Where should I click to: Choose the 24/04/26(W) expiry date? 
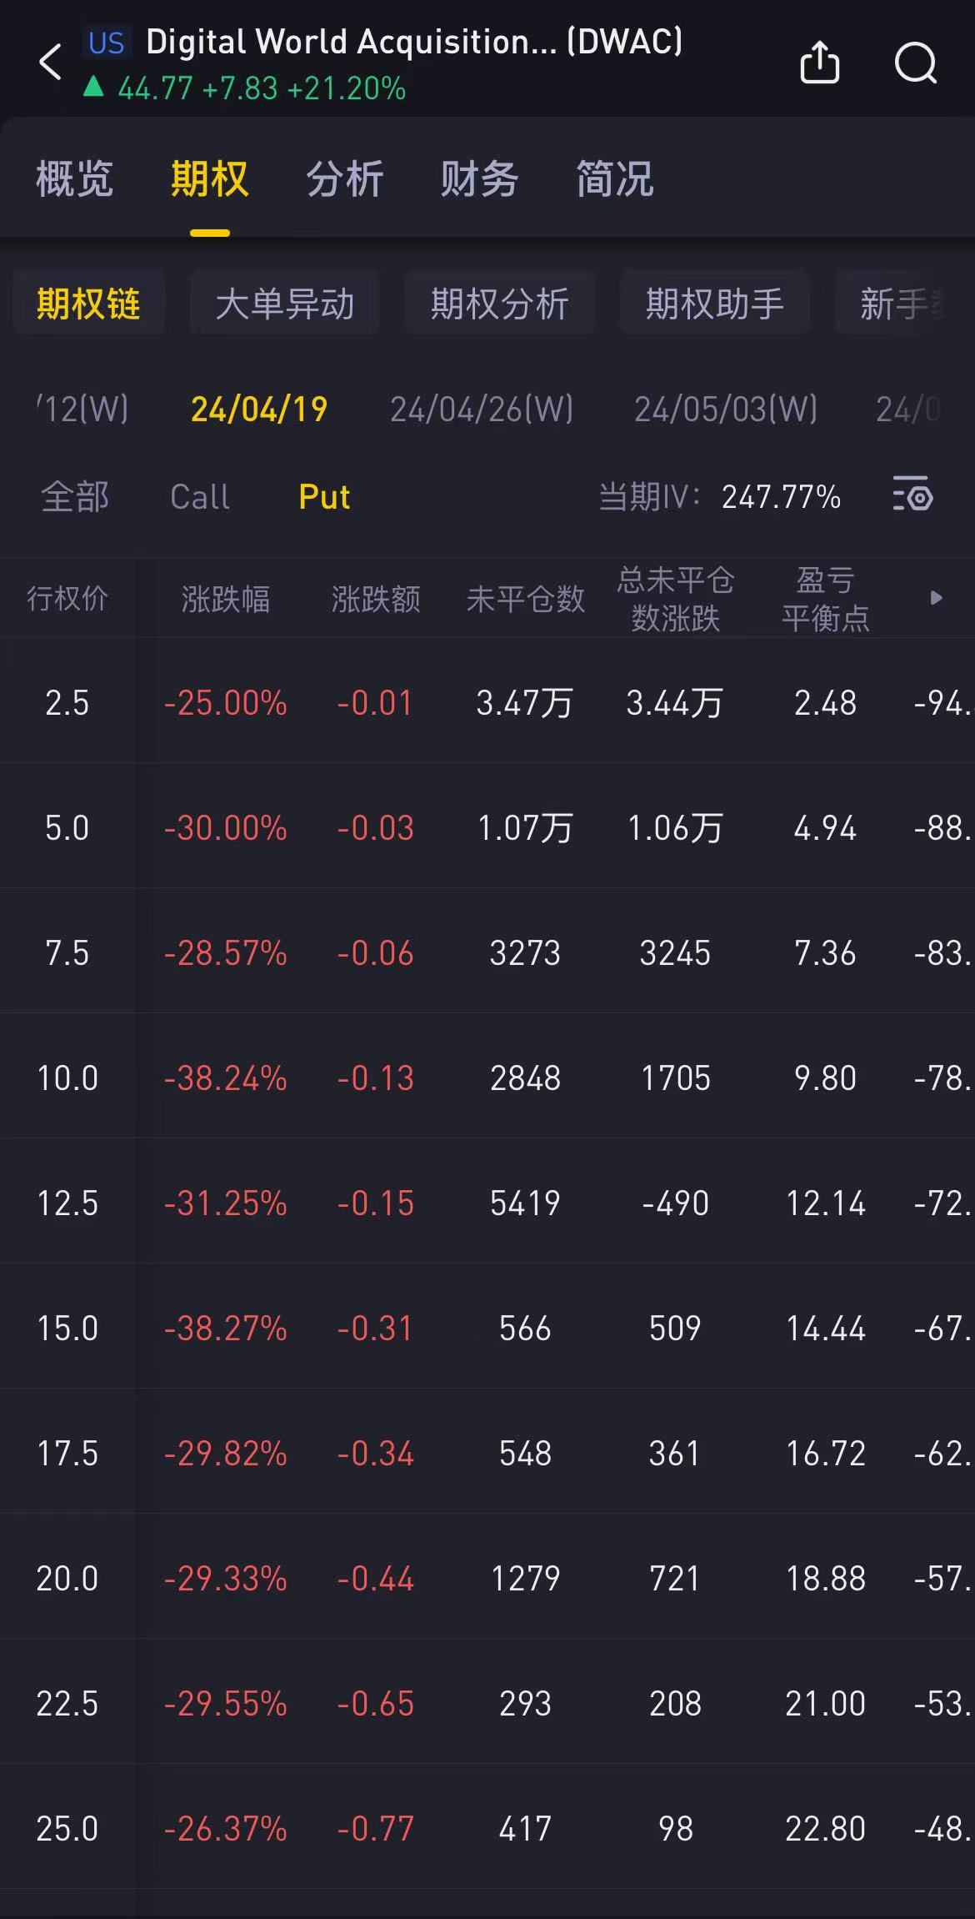tap(482, 409)
